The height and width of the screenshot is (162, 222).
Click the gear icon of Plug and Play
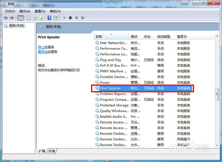point(97,60)
